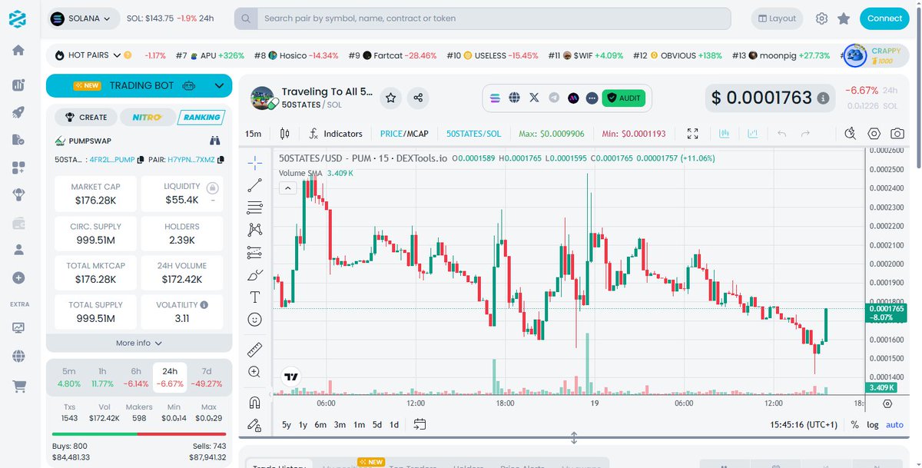Select the Fibonacci retracement chart tool

(x=255, y=207)
